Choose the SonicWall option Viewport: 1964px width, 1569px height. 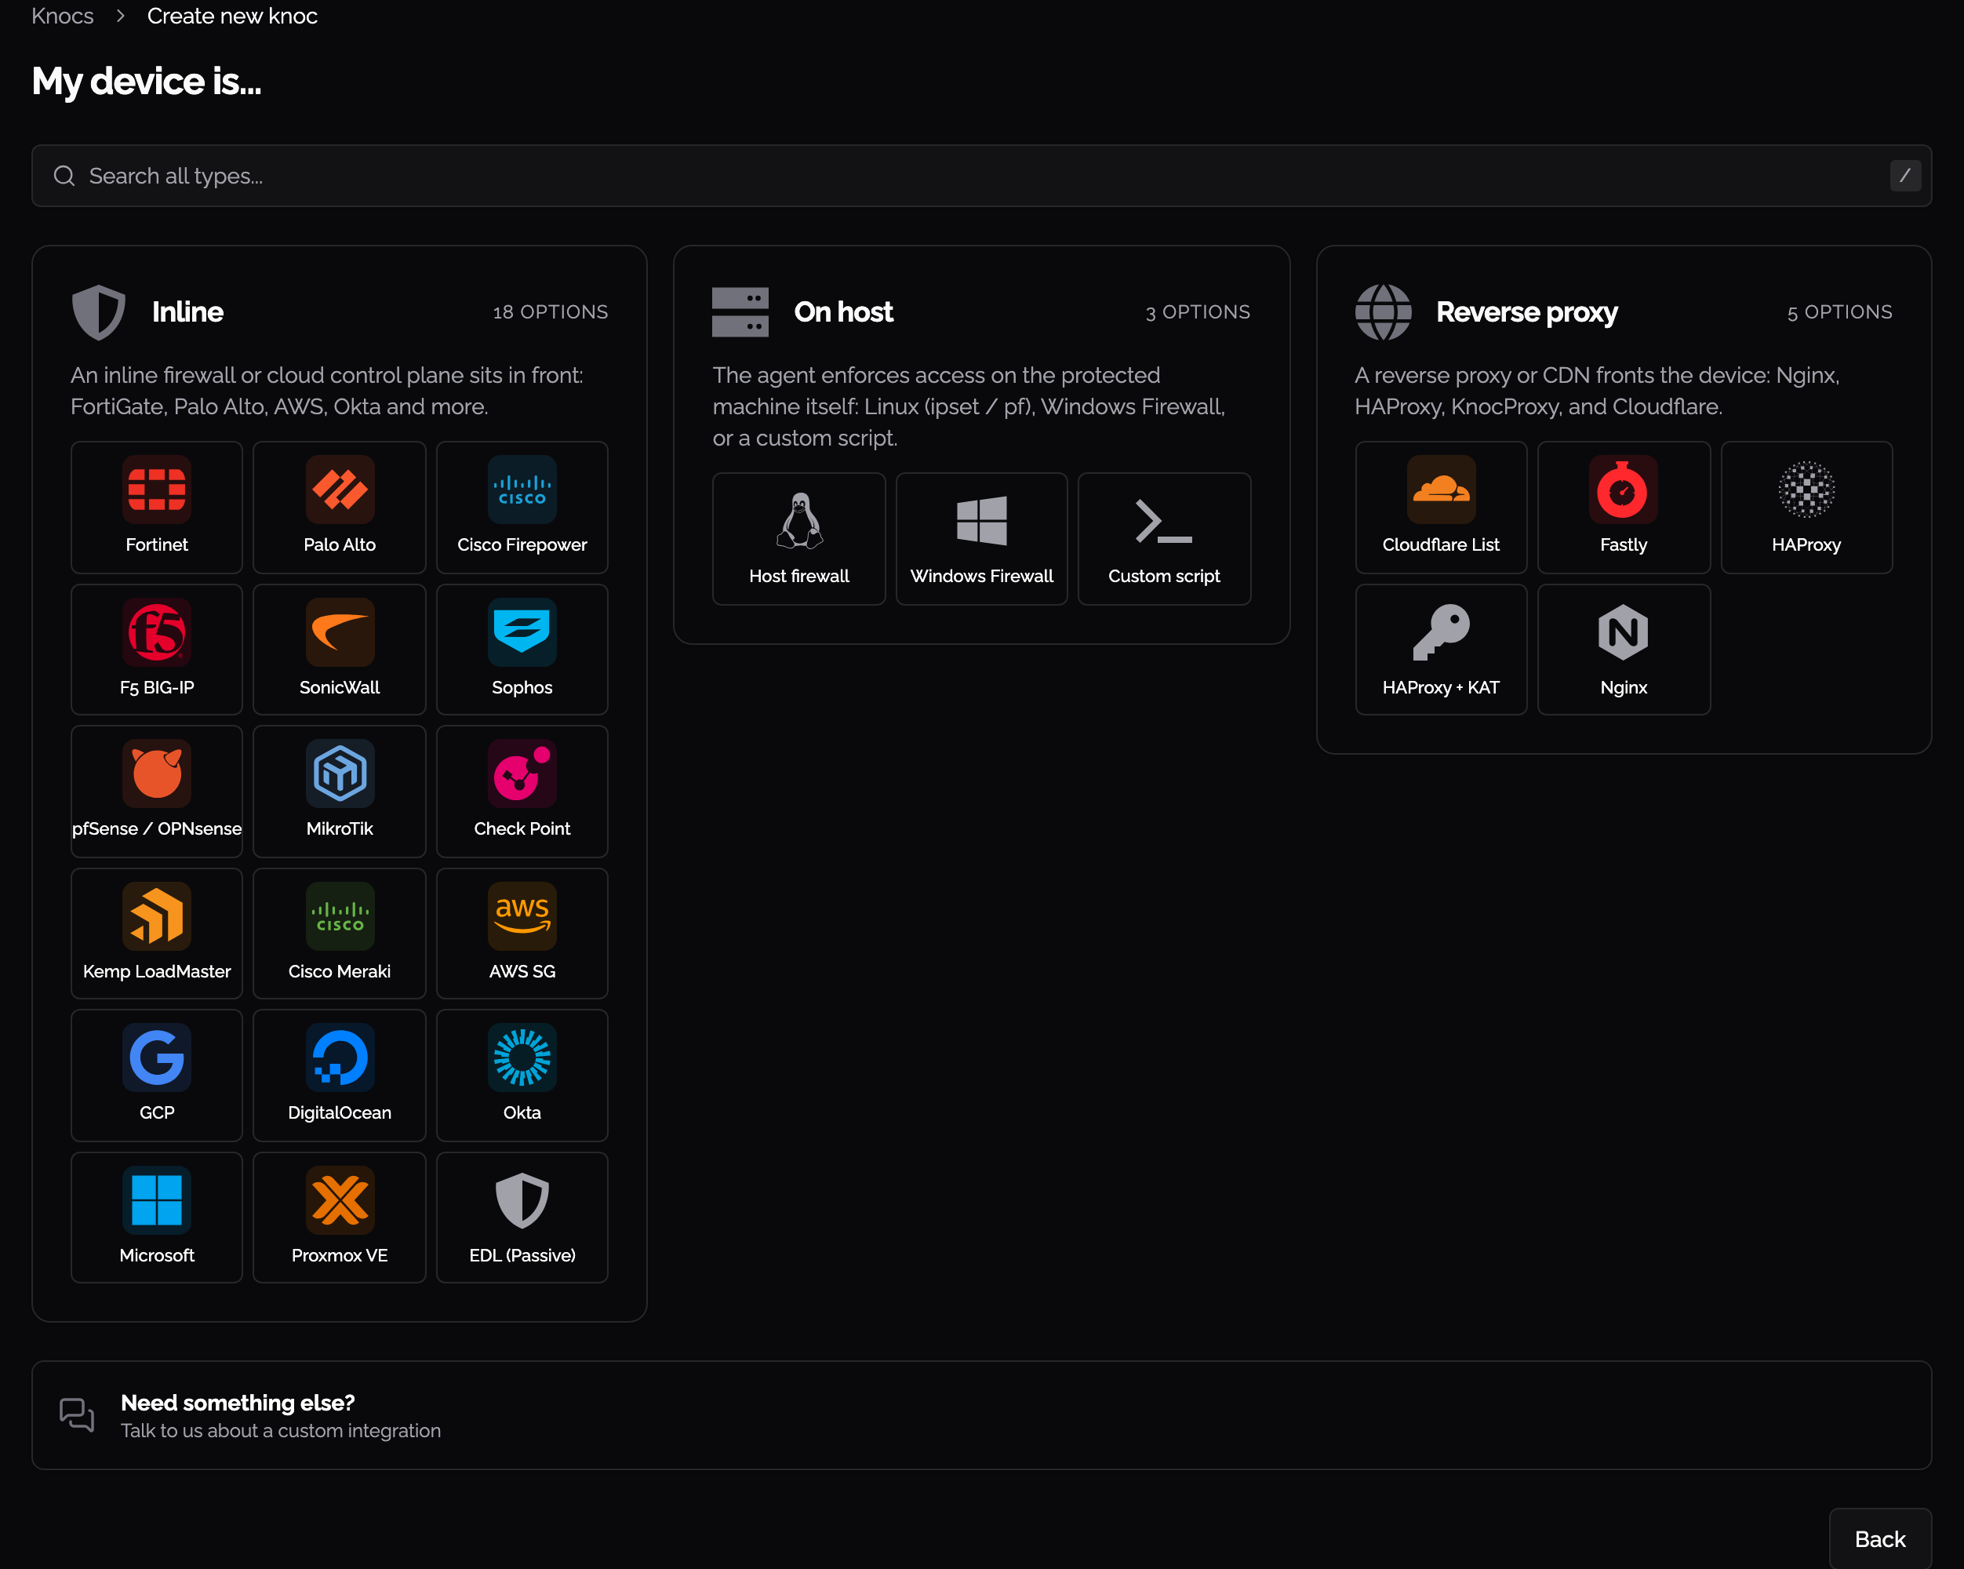point(339,650)
